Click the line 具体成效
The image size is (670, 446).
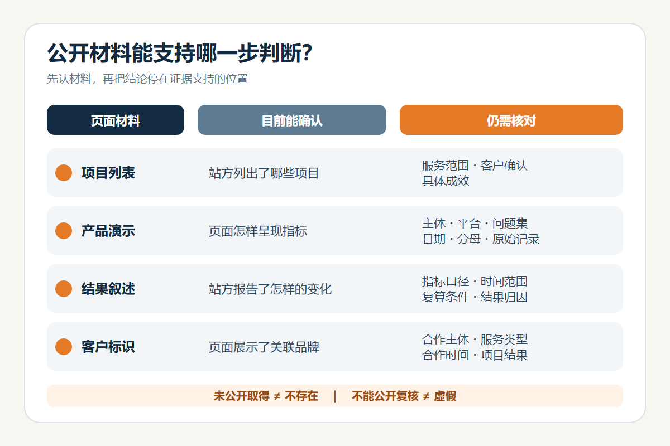click(446, 181)
